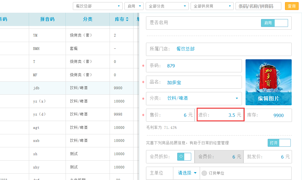Select the table row with code xxb
This screenshot has width=302, height=180.
69,141
